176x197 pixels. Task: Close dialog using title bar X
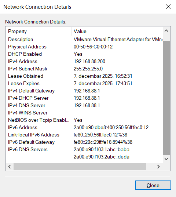click(168, 7)
